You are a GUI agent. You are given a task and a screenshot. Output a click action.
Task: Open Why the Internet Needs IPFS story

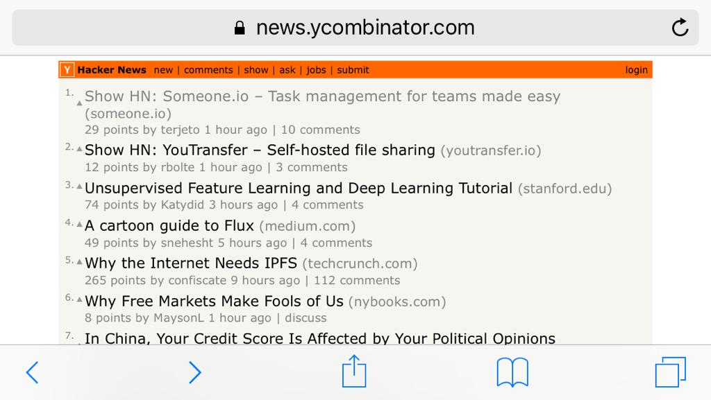click(x=191, y=263)
